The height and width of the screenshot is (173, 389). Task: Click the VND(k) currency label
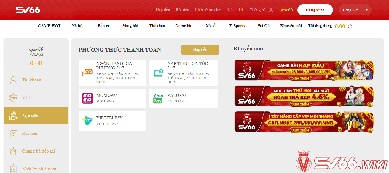tap(36, 55)
